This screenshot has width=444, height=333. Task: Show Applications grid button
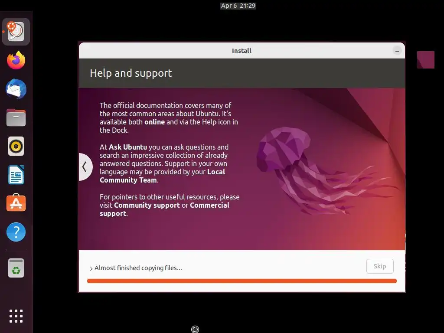(16, 316)
